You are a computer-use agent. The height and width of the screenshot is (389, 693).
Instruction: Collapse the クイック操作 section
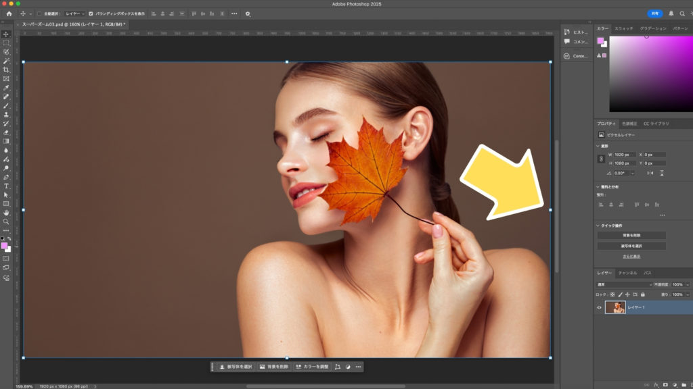(598, 226)
